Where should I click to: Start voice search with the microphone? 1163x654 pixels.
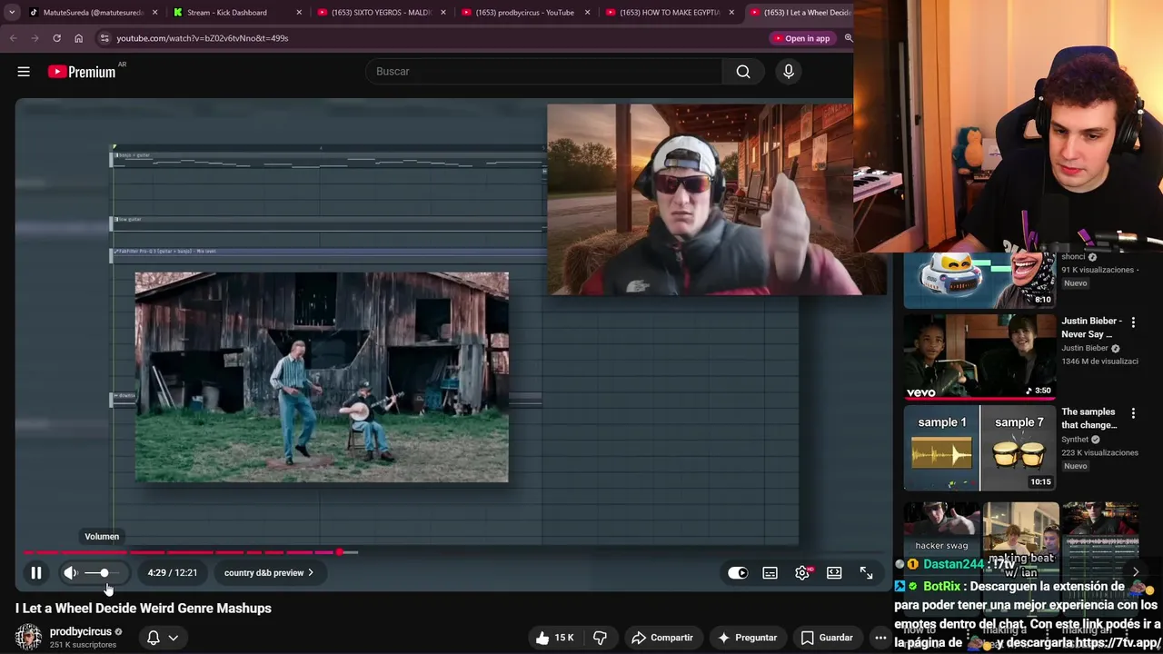788,72
